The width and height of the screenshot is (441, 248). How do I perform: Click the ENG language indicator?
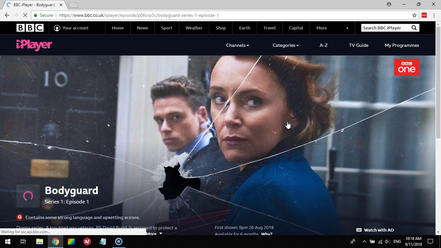pyautogui.click(x=397, y=241)
